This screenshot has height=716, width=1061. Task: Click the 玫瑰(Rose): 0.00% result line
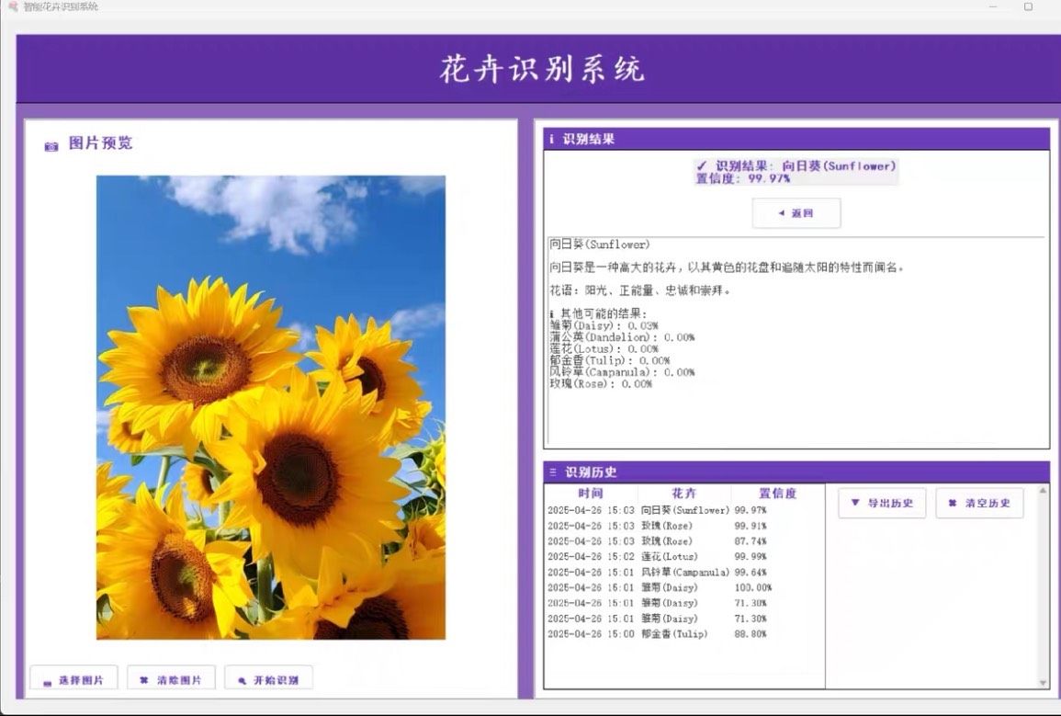[601, 383]
